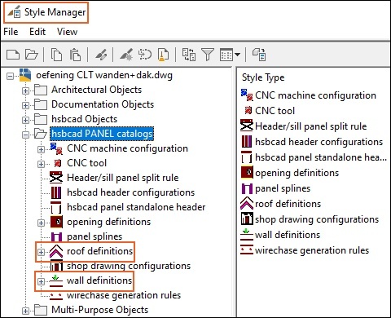Click Header/sill panel split rule icon in right list
This screenshot has width=391, height=318.
247,126
